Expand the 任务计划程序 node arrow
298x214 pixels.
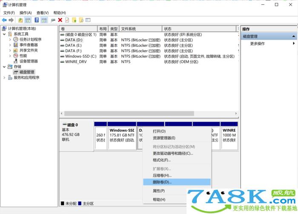point(10,40)
